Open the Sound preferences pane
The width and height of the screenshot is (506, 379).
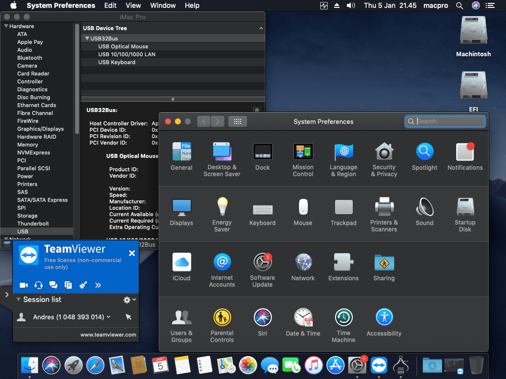click(424, 212)
